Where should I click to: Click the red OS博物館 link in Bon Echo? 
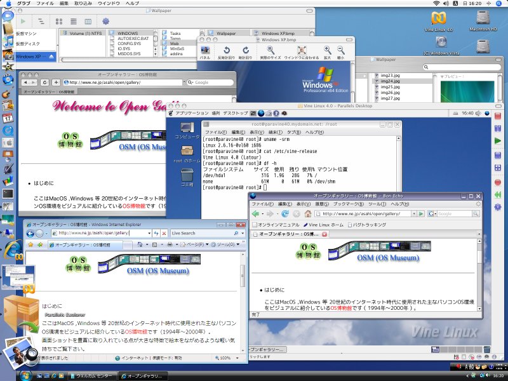[341, 308]
